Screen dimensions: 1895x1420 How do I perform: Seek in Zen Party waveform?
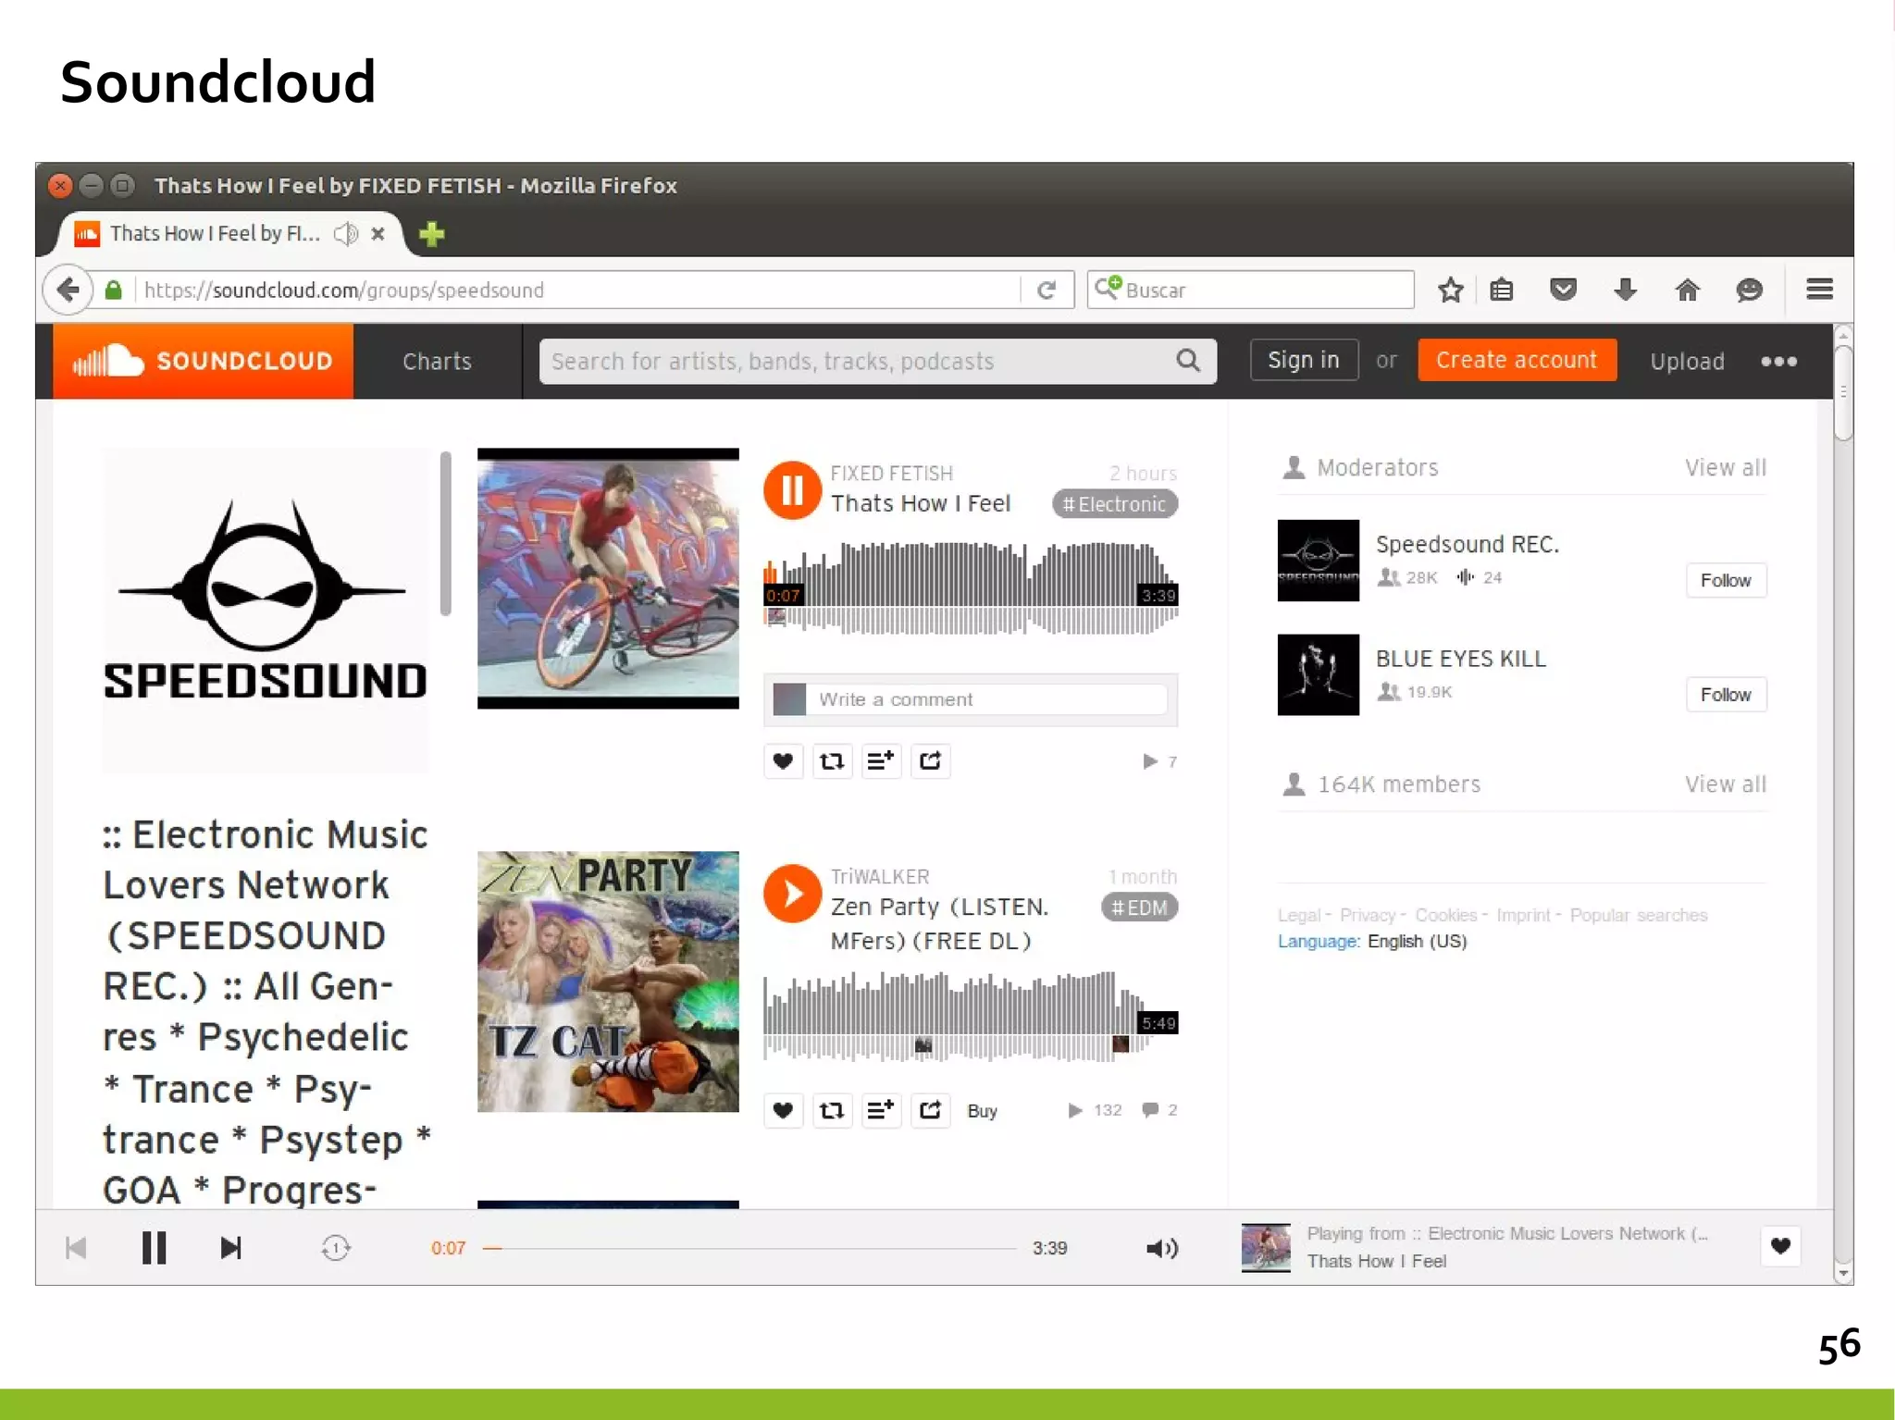pos(970,1016)
